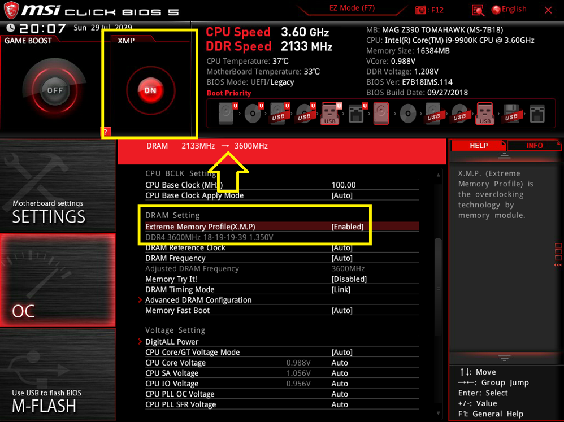Click the DRAM 2133MHz to 3600MHz banner text
This screenshot has height=422, width=564.
click(207, 146)
